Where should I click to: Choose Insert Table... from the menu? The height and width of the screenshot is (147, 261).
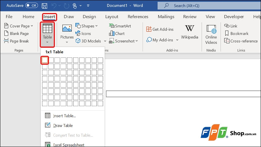click(x=64, y=116)
